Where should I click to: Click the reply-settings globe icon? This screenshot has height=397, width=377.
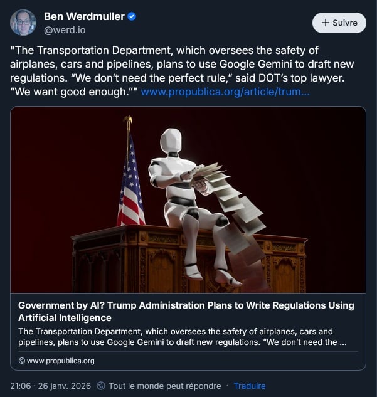click(101, 386)
